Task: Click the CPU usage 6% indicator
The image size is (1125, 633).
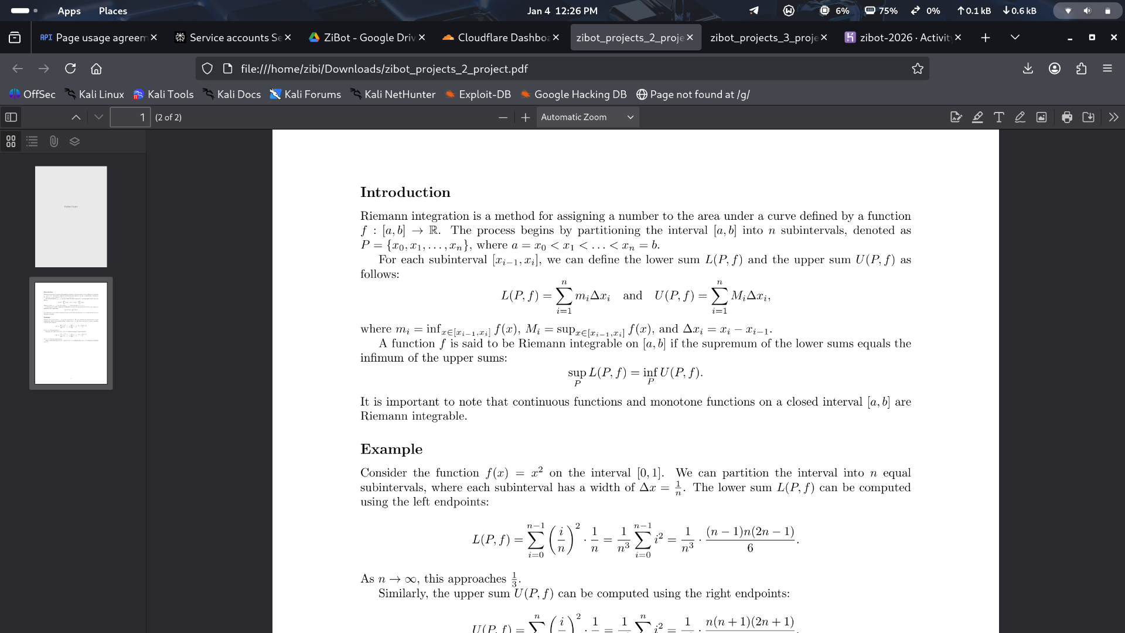Action: pyautogui.click(x=834, y=11)
